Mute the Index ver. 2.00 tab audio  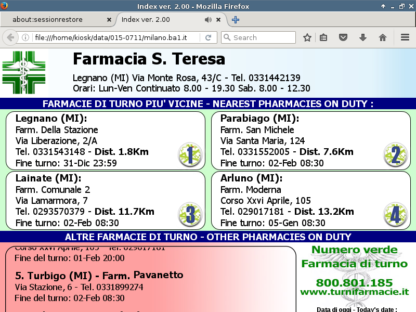pos(208,20)
